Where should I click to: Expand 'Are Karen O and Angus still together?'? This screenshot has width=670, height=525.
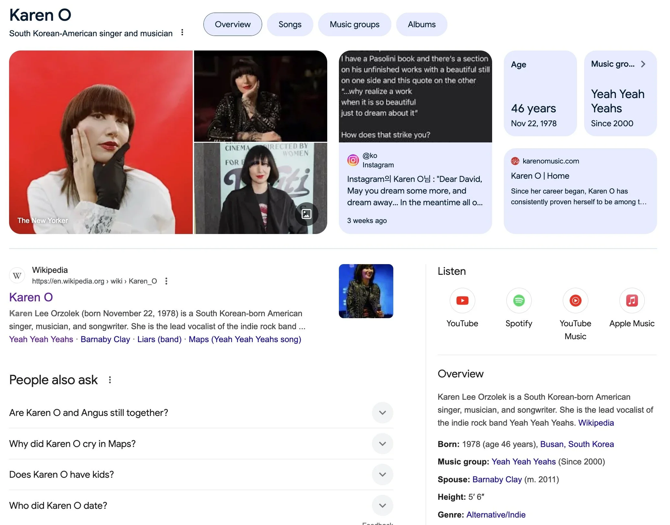point(382,413)
